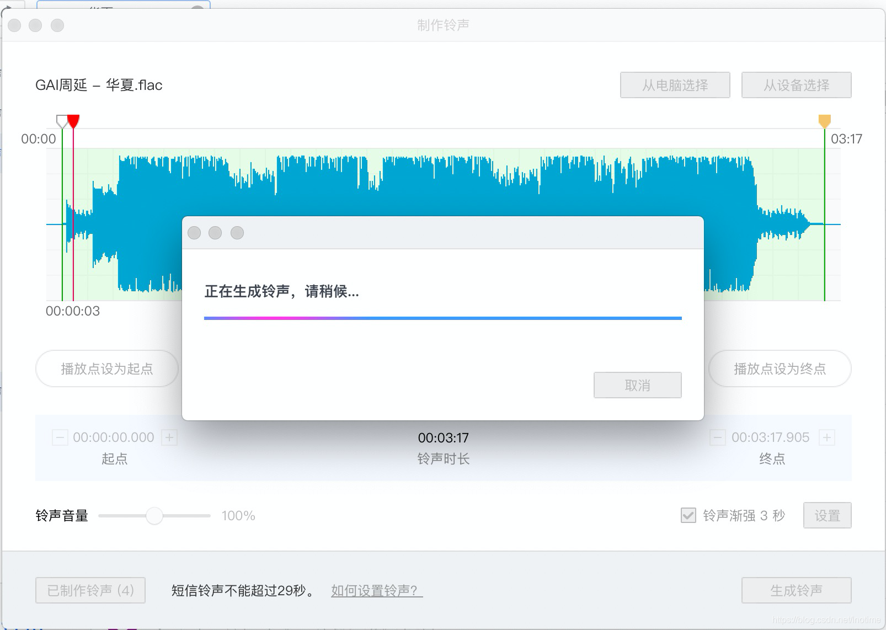Click ringtone duration value 00:03:17
The image size is (886, 630).
point(443,438)
